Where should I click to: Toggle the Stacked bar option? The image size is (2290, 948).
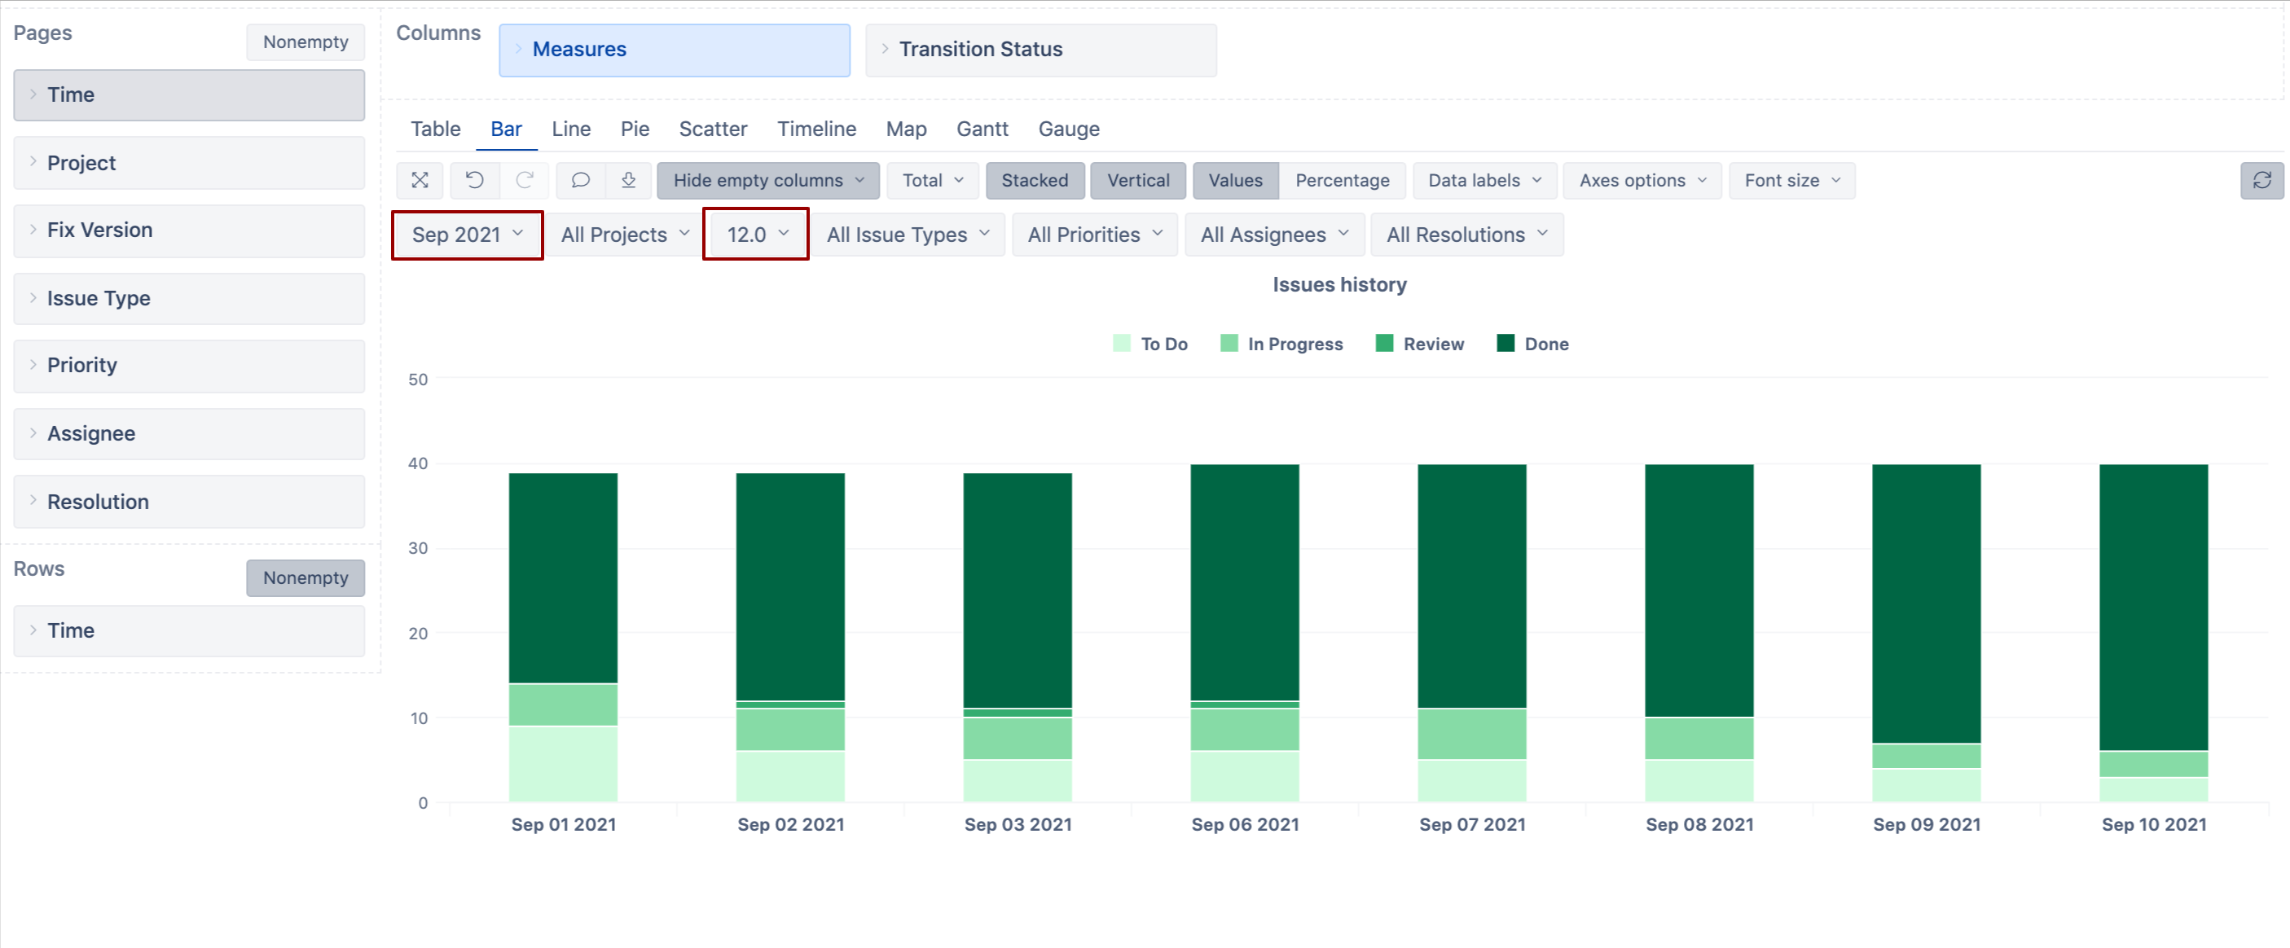[x=1034, y=180]
